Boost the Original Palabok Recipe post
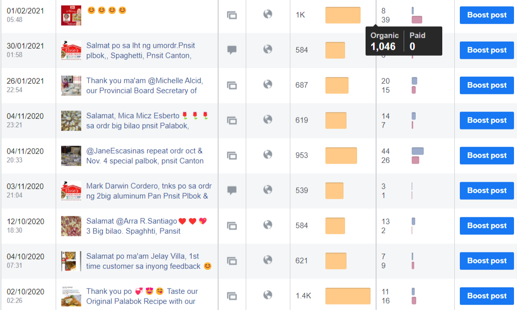This screenshot has width=517, height=310. 486,296
